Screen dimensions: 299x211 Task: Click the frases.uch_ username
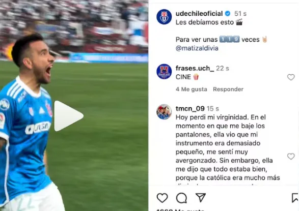[x=195, y=68]
